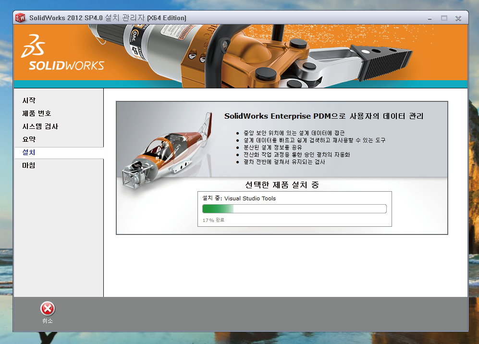The height and width of the screenshot is (344, 479).
Task: Close the SolidWorks installer window
Action: point(458,18)
